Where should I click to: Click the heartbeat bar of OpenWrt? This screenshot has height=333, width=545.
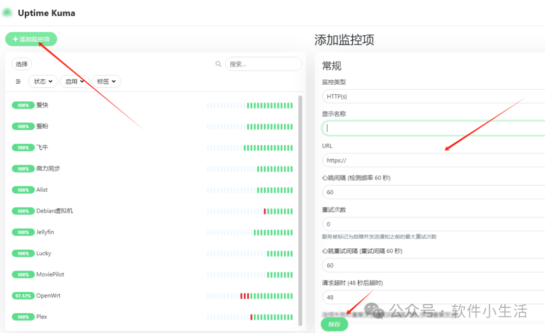click(250, 296)
